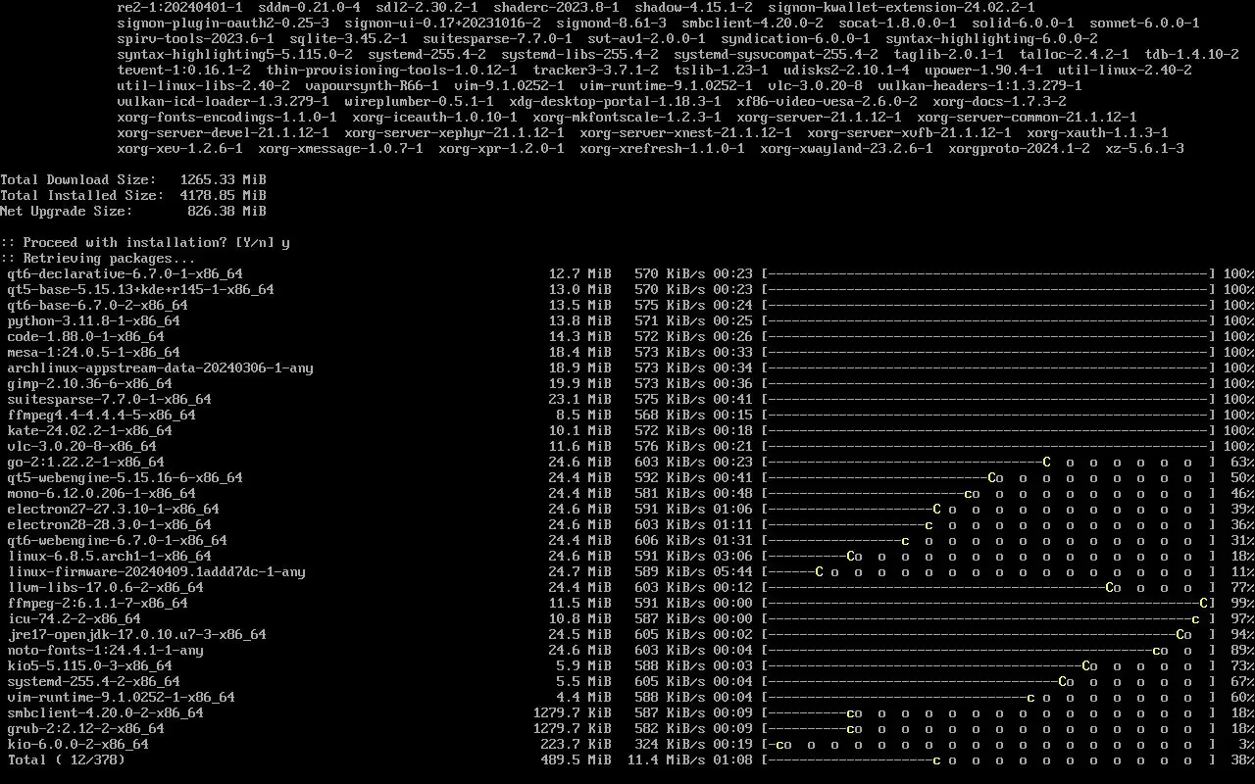This screenshot has height=784, width=1255.
Task: Click the 'Net Upgrade Size:' line
Action: coord(133,211)
